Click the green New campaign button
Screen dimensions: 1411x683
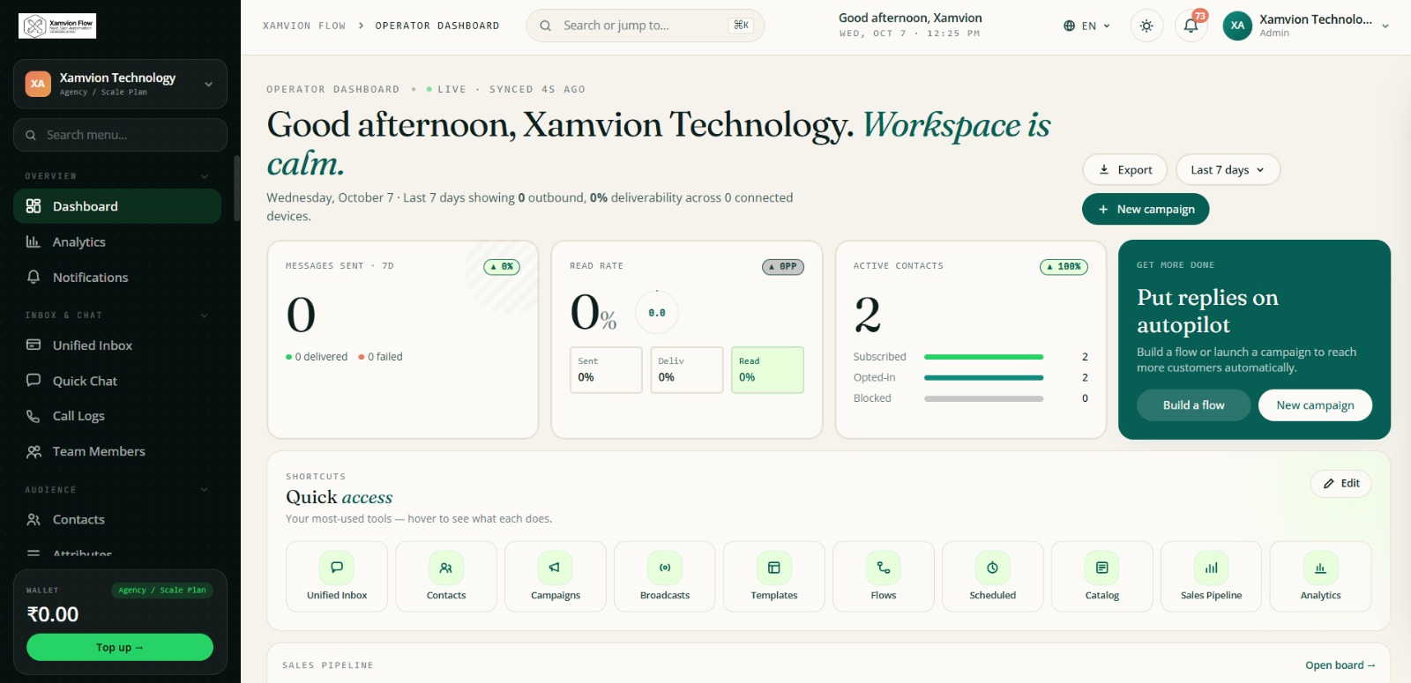(1146, 209)
